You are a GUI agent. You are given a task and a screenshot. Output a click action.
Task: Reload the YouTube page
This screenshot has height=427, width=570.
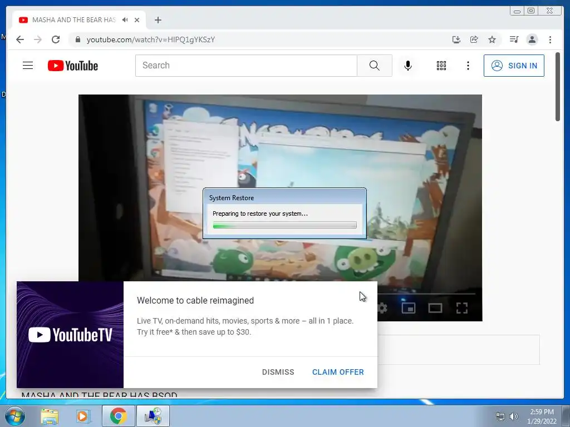(56, 39)
